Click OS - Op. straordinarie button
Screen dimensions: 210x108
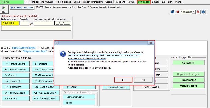click(x=46, y=93)
